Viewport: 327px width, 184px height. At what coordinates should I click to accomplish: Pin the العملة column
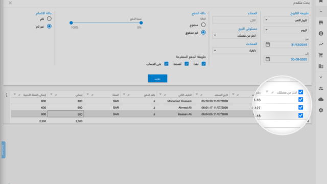click(x=92, y=95)
